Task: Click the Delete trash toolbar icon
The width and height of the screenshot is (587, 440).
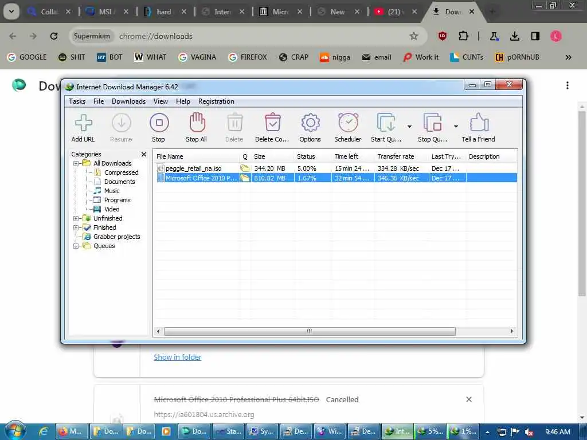Action: (234, 123)
